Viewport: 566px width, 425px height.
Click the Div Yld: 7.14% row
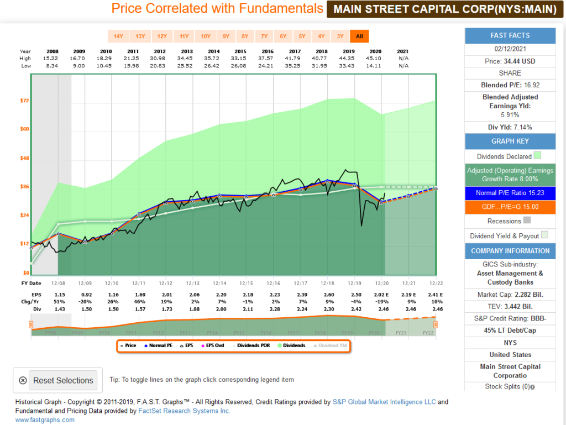coord(510,127)
